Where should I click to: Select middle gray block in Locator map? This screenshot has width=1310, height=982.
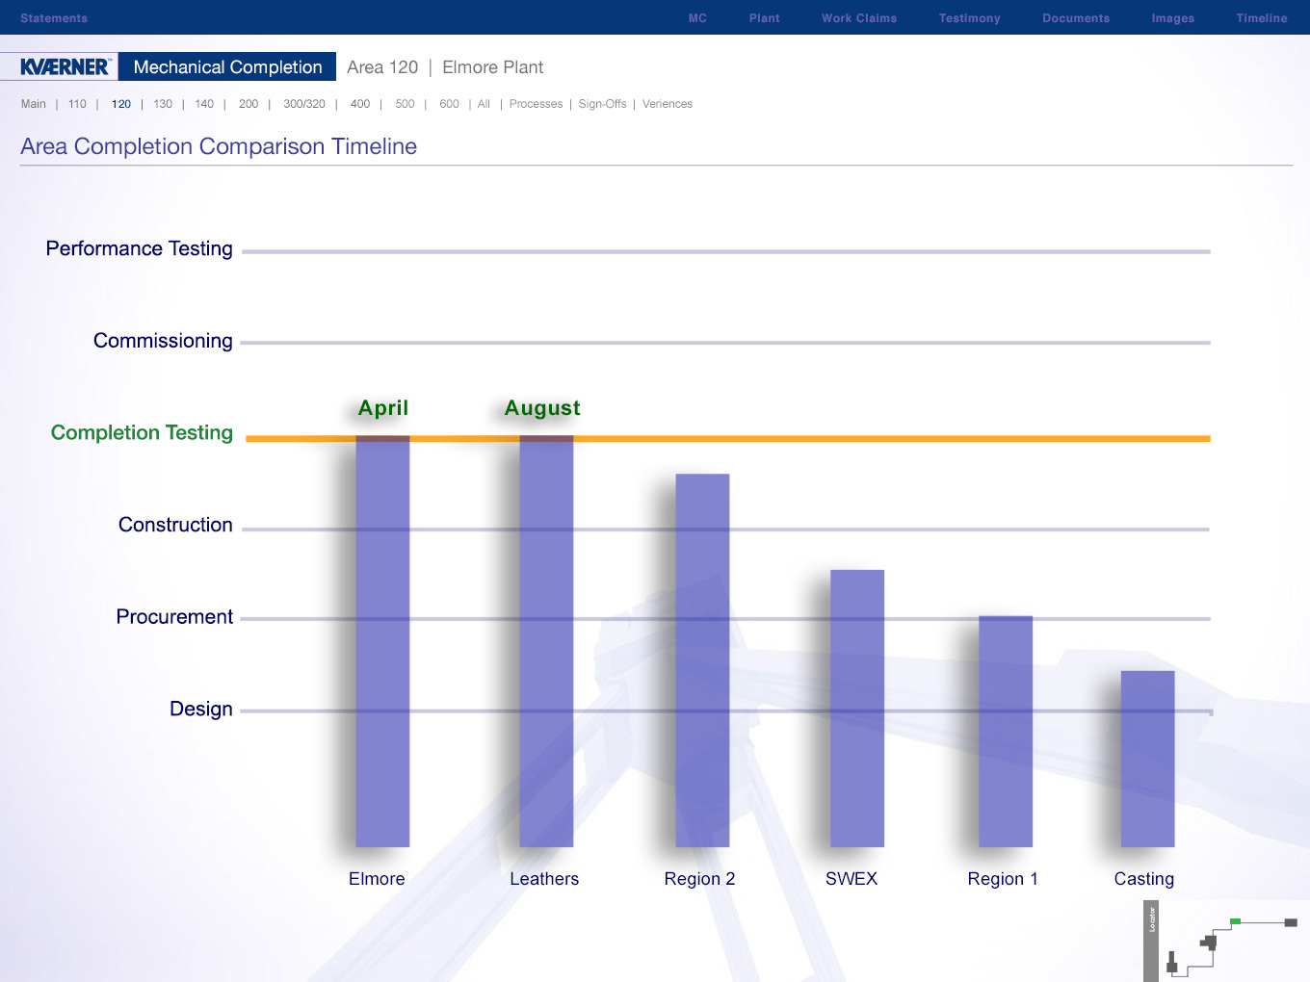tap(1209, 942)
